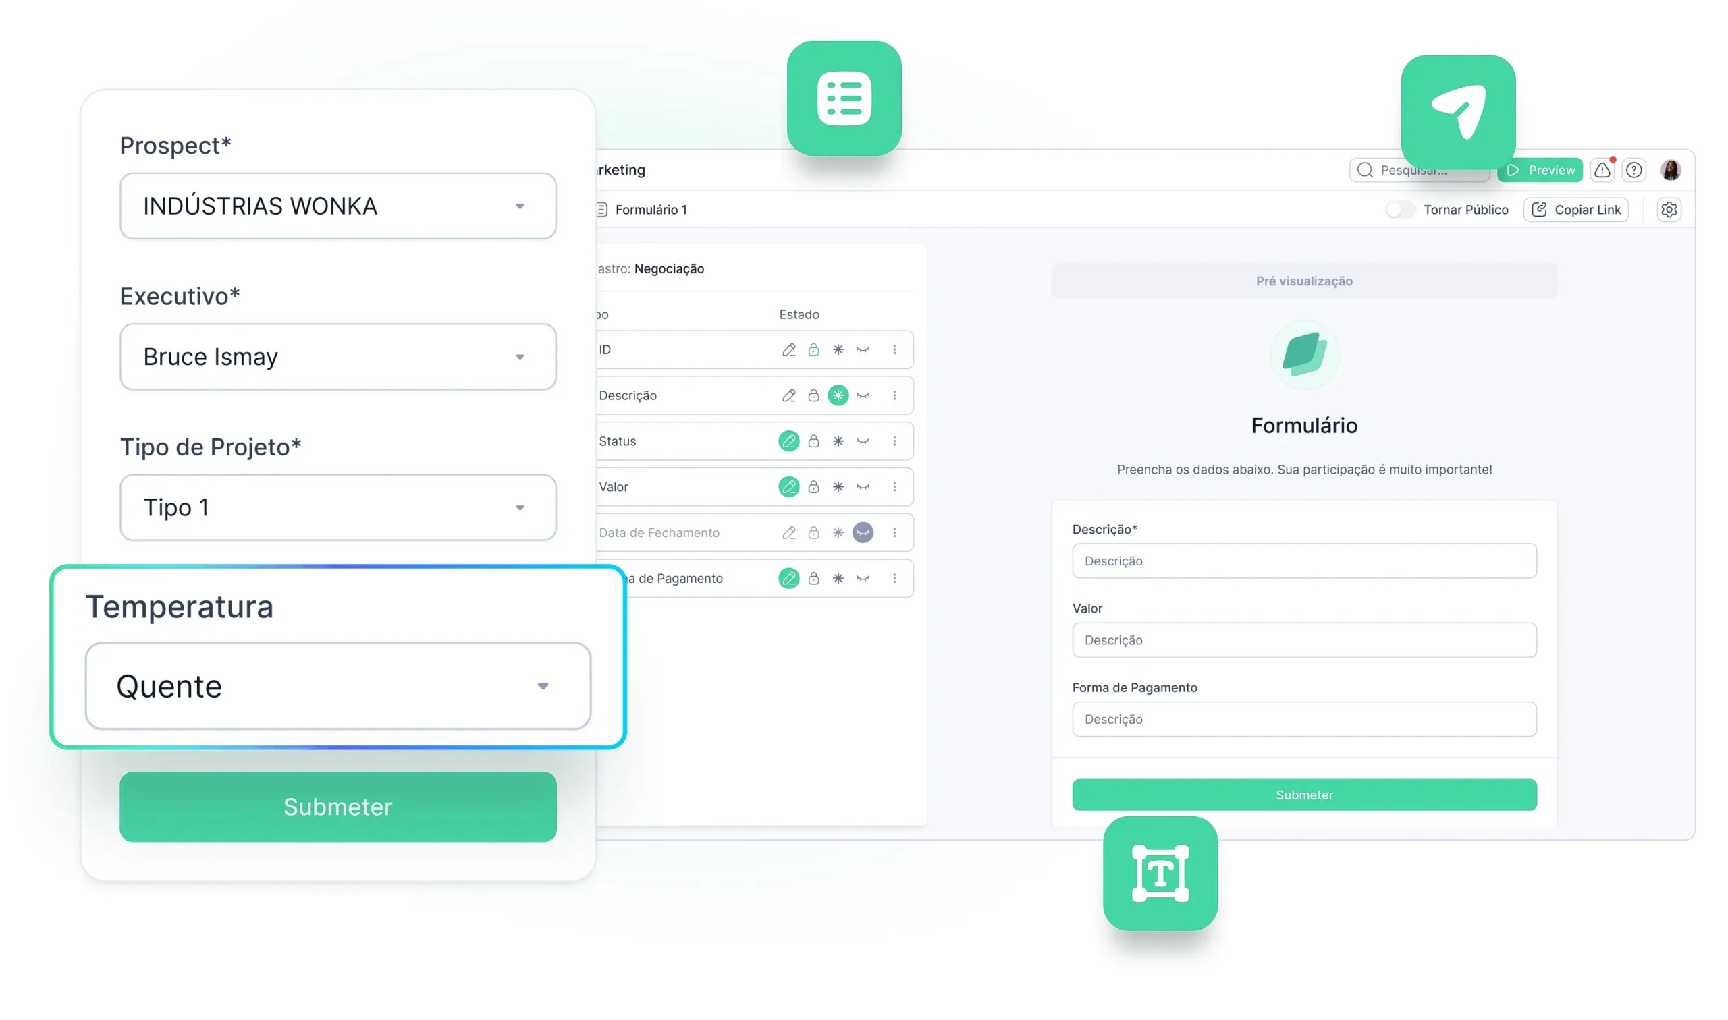Open form settings gear icon
The height and width of the screenshot is (1020, 1728).
click(x=1668, y=210)
